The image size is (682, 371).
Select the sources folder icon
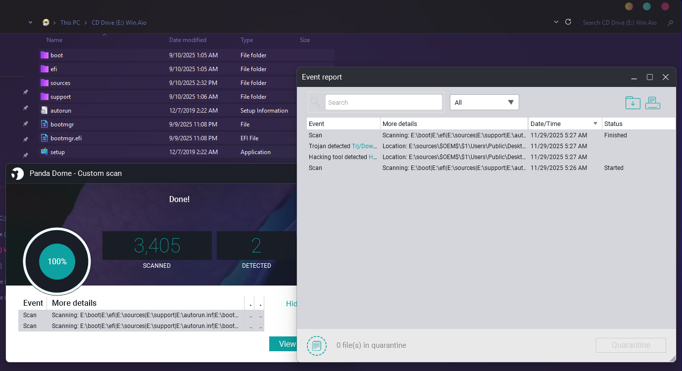(x=44, y=82)
